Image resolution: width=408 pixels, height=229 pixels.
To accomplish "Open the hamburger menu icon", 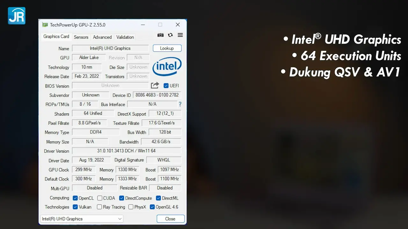I will coord(180,35).
